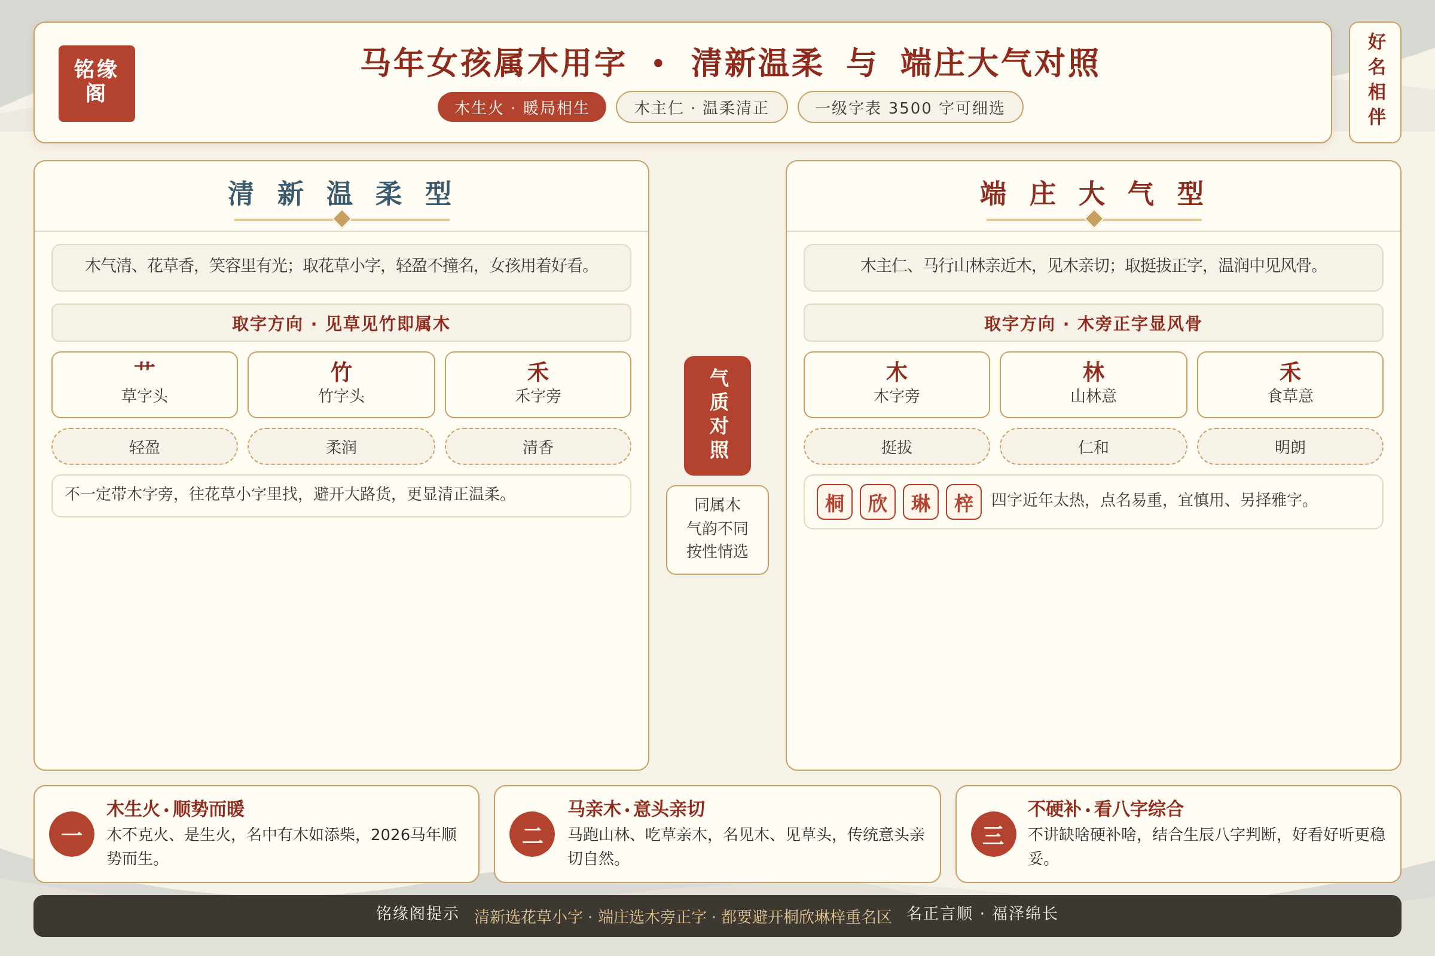Click the 一级字表 3500 字可细选 pill
The width and height of the screenshot is (1435, 956).
pyautogui.click(x=909, y=108)
